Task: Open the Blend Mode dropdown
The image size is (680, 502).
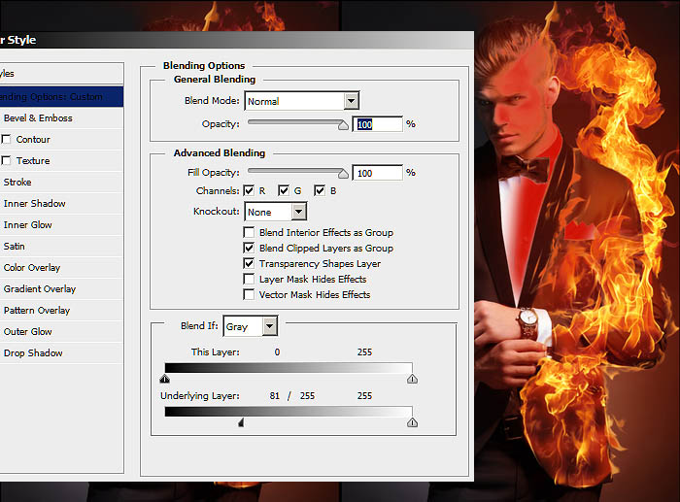Action: (x=351, y=101)
